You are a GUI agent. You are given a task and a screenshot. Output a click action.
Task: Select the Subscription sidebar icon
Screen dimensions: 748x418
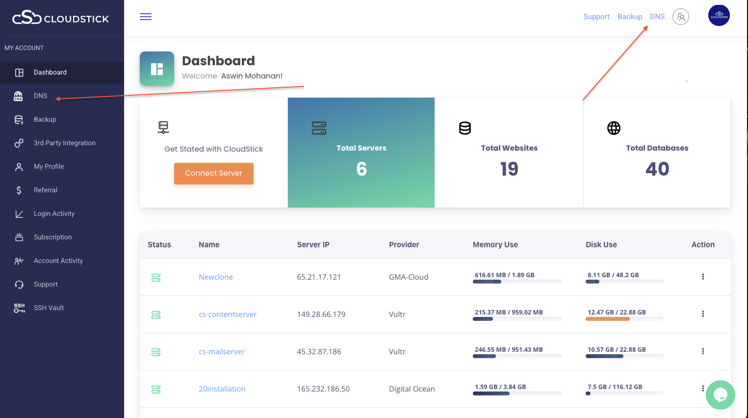click(19, 237)
